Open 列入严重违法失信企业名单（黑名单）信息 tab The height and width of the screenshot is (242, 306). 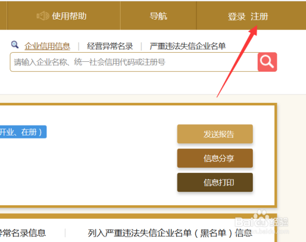[x=170, y=233]
